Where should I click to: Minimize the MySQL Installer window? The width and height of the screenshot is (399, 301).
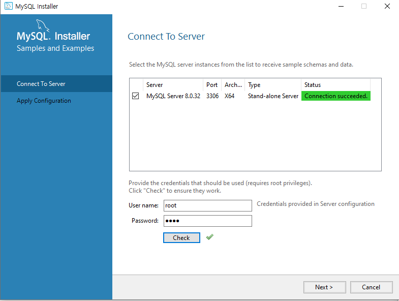341,6
